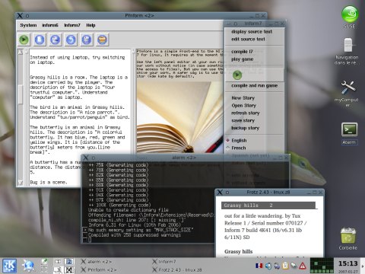Choose 'play game' in Inform7 menu
The height and width of the screenshot is (274, 365).
click(242, 59)
